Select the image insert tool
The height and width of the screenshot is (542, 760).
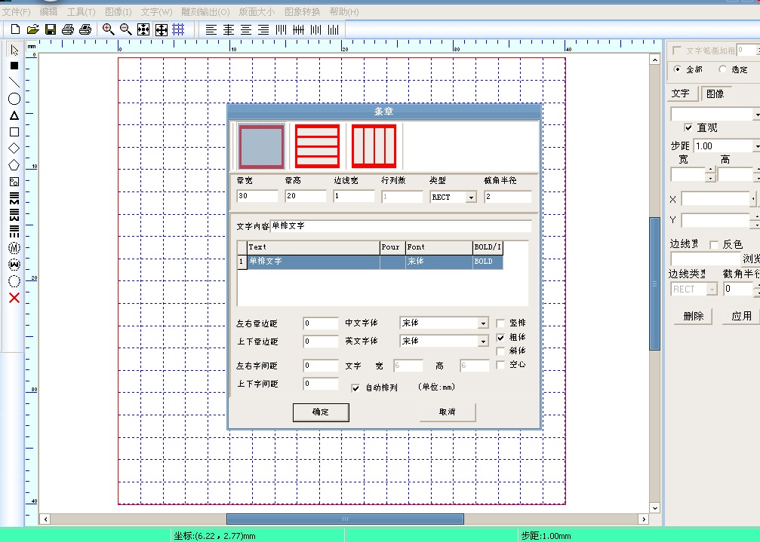point(14,182)
